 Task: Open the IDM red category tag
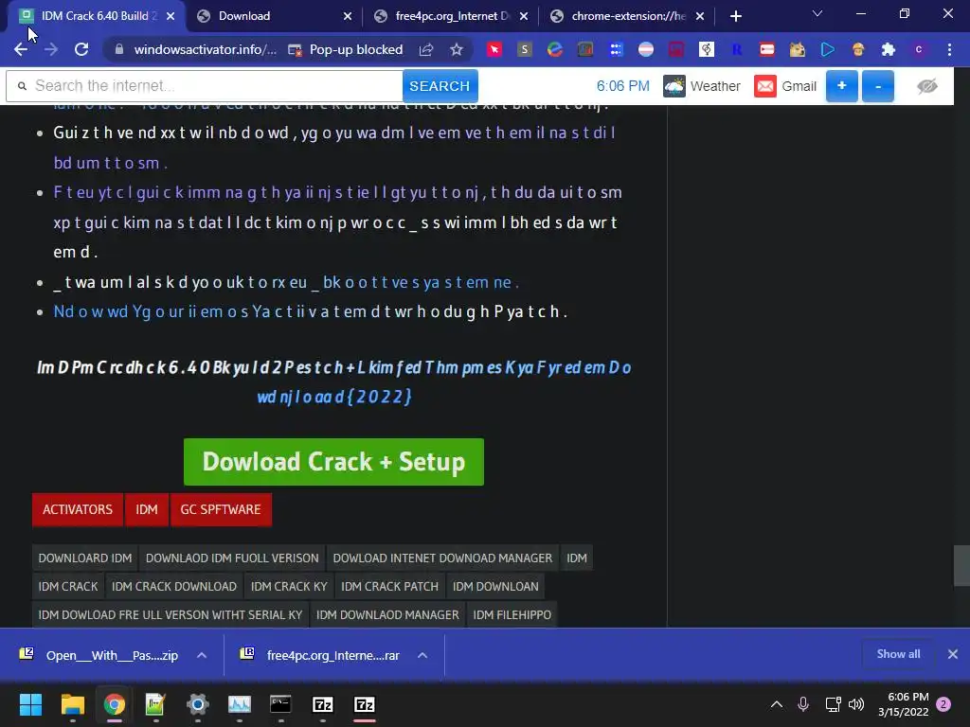coord(147,509)
